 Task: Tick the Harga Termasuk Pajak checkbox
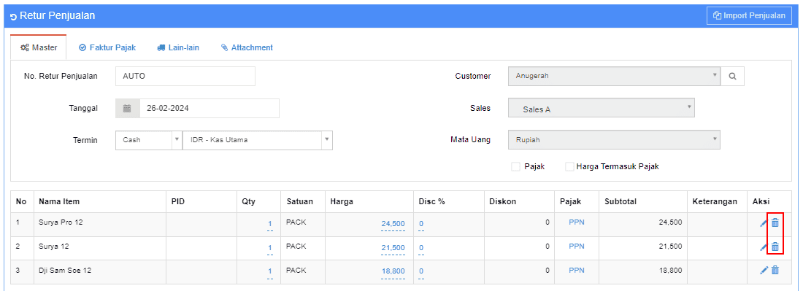(x=569, y=167)
